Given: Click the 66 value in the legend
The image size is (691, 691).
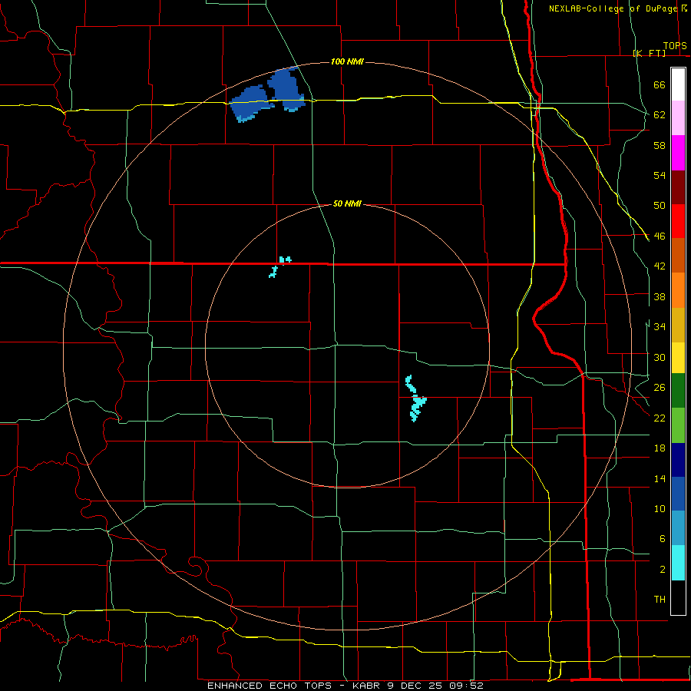Looking at the screenshot, I should pyautogui.click(x=660, y=84).
